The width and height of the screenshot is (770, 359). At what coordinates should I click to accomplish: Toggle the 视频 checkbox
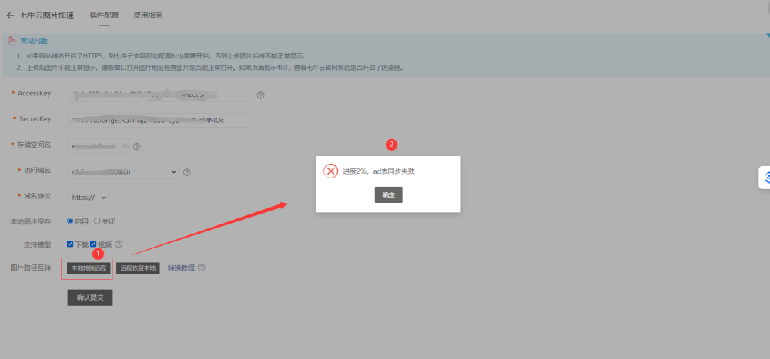pyautogui.click(x=93, y=244)
